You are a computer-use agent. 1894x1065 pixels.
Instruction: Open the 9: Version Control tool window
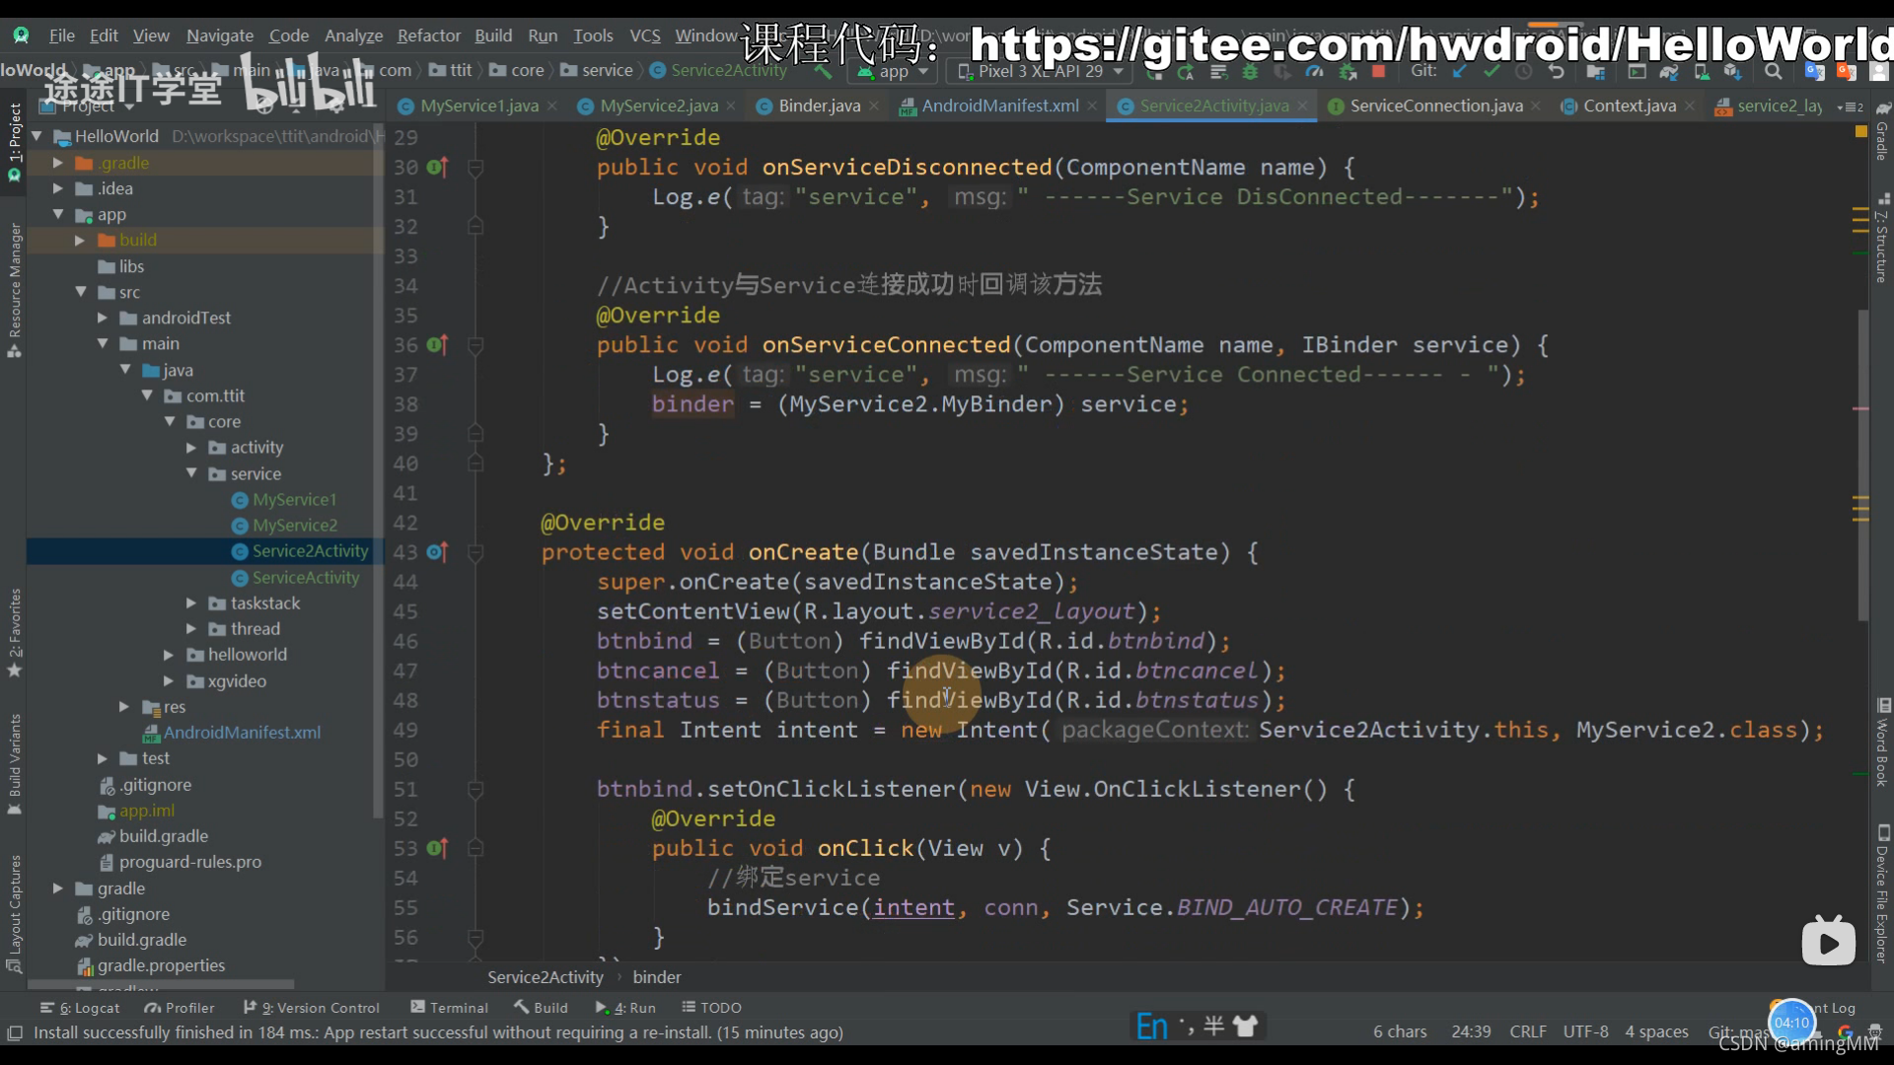pos(312,1007)
